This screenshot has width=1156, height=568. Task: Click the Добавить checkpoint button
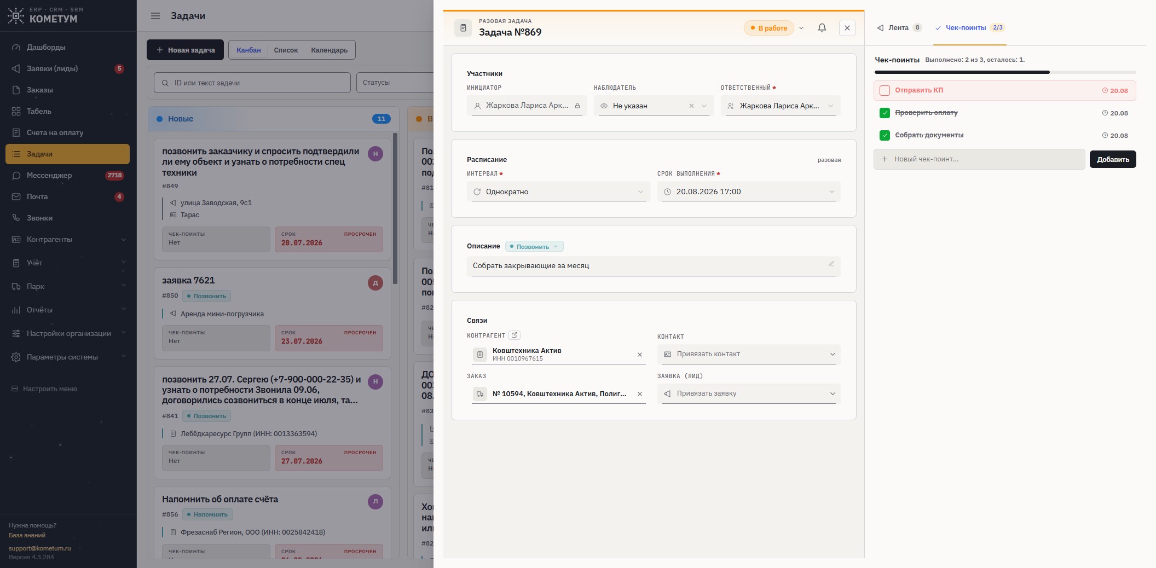[1113, 159]
